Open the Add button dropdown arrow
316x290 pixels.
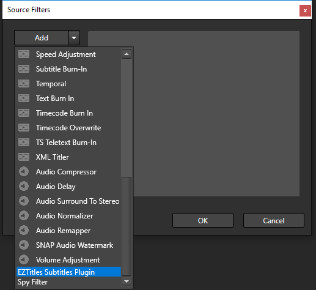point(74,38)
